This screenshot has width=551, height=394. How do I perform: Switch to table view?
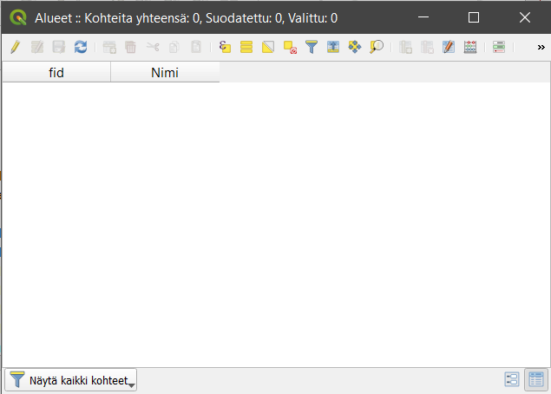click(535, 379)
